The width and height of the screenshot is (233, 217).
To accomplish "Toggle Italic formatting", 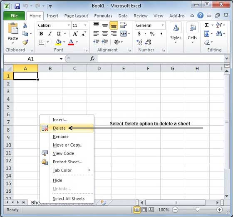I will point(50,34).
